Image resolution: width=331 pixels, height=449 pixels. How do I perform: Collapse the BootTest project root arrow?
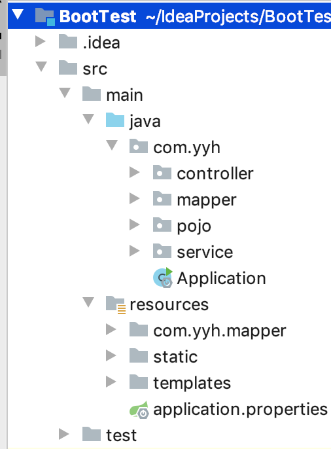coord(18,14)
